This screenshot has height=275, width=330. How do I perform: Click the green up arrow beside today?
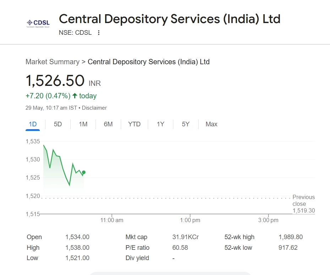75,96
